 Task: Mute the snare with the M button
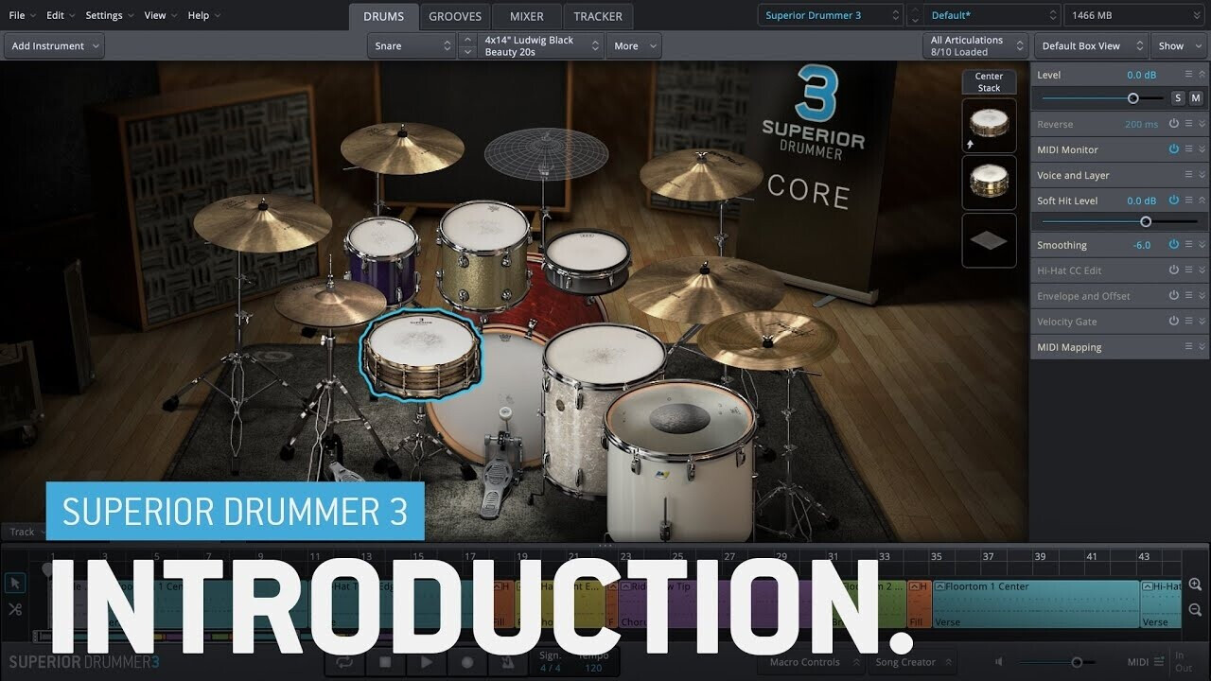(x=1196, y=98)
